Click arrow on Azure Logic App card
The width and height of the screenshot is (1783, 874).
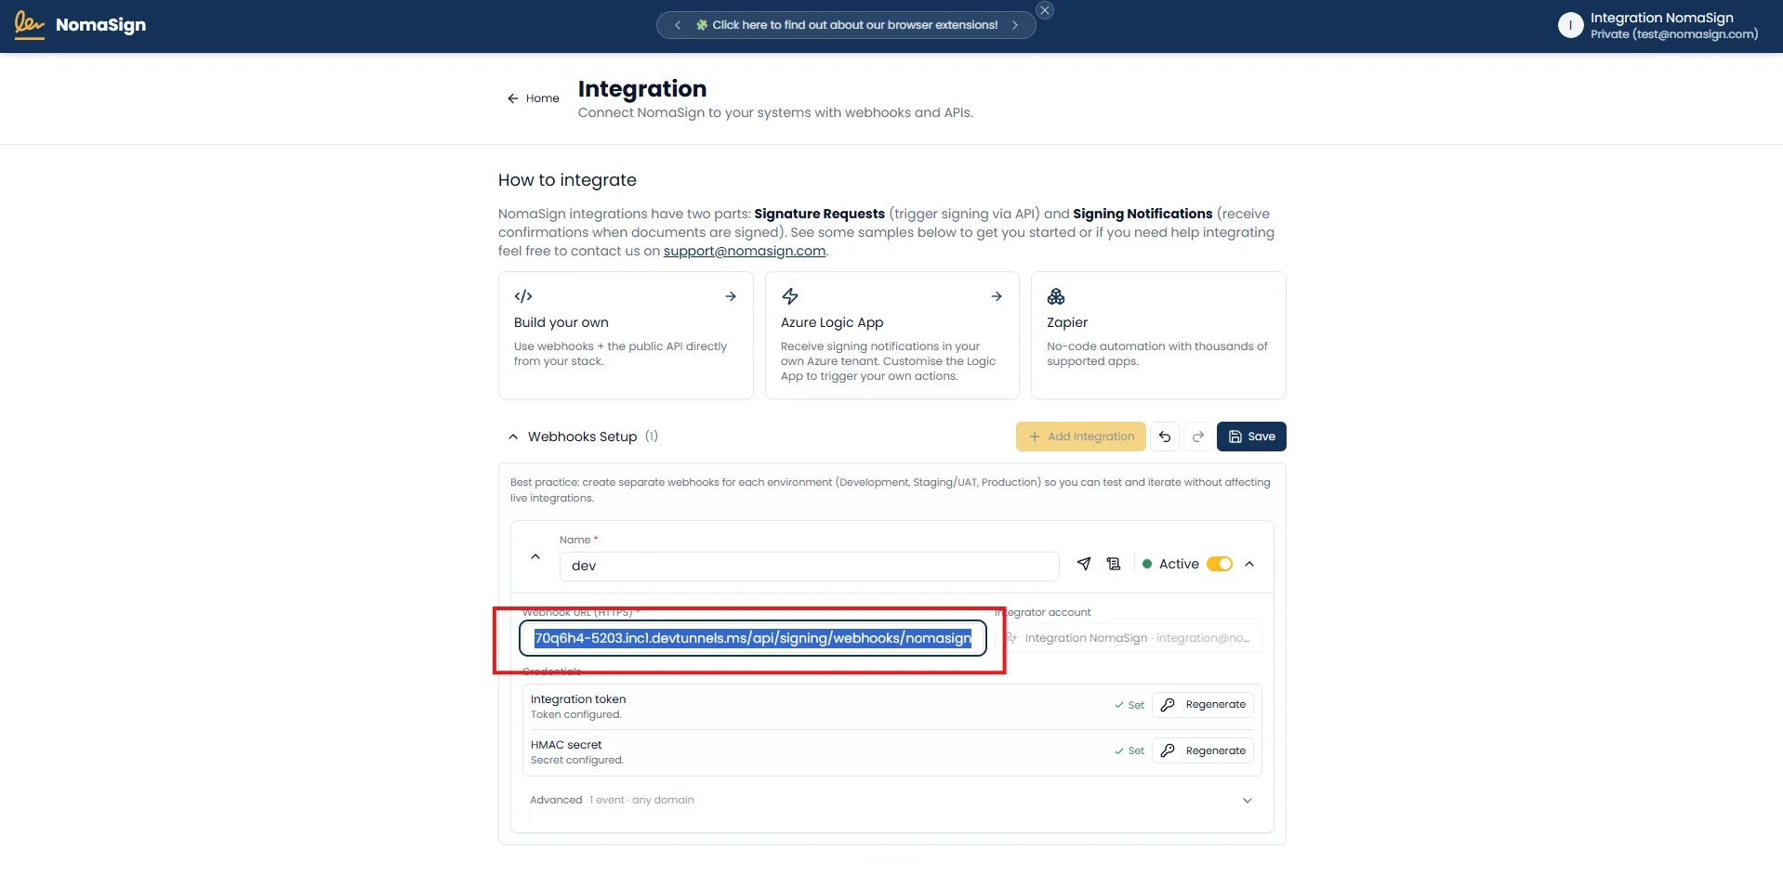(x=997, y=296)
